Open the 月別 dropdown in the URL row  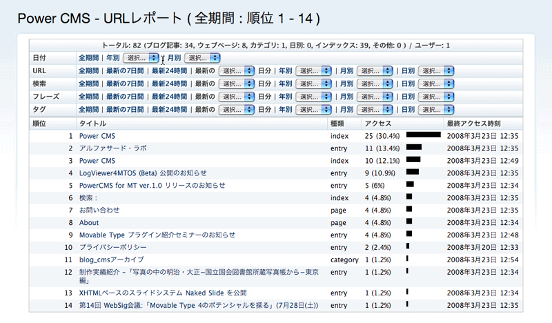coord(375,71)
